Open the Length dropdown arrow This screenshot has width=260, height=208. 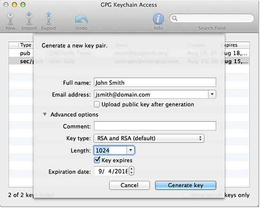tap(131, 150)
